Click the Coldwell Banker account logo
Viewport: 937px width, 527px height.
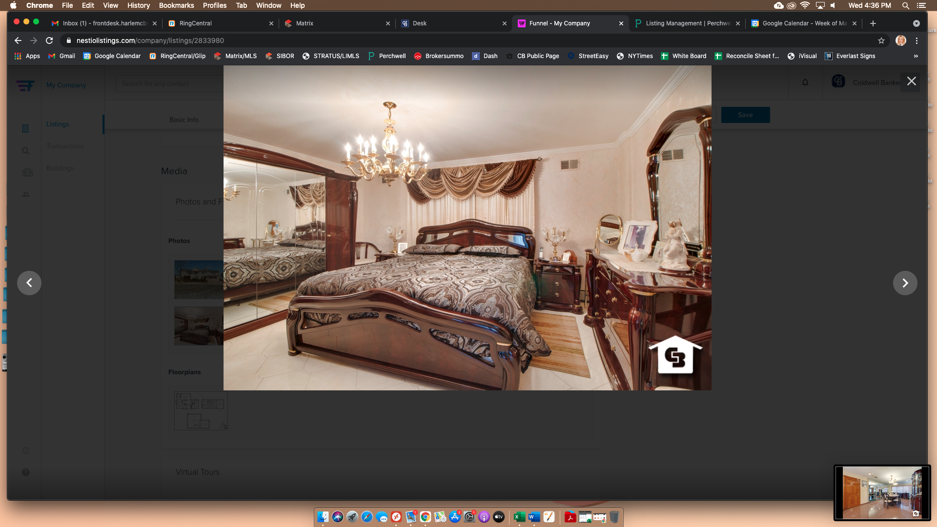(838, 81)
